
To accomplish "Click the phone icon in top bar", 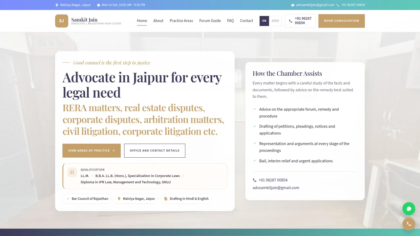I will pos(338,5).
